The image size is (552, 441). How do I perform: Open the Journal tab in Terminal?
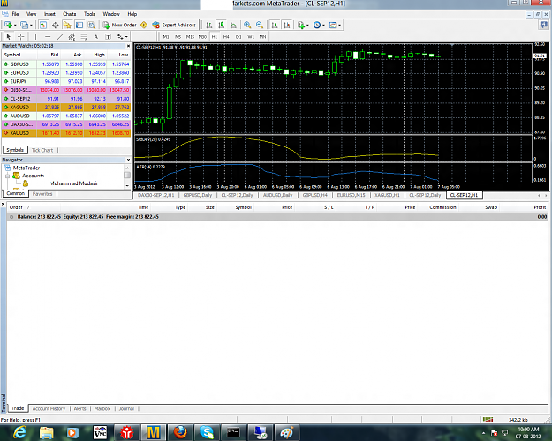(126, 408)
